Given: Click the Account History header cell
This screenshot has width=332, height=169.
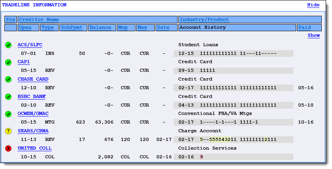Looking at the screenshot, I should [x=237, y=28].
